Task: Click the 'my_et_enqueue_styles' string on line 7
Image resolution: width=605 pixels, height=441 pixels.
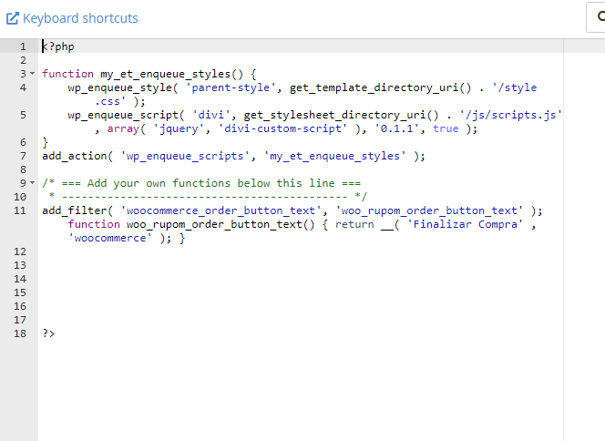Action: coord(335,156)
